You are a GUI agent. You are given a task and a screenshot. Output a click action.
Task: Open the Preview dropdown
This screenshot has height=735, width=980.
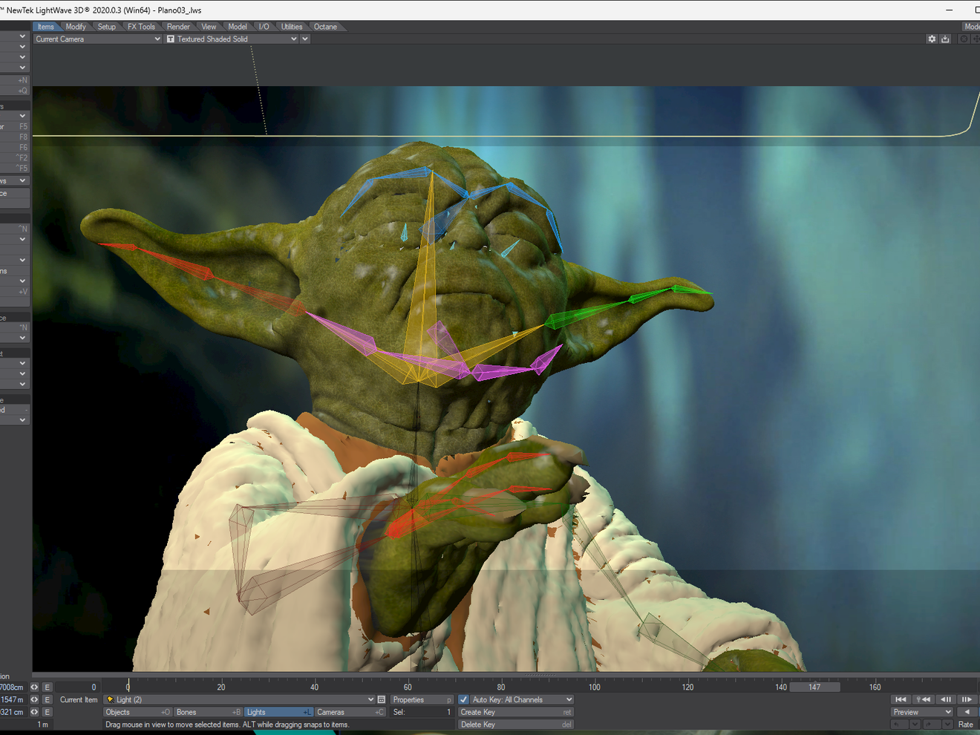click(921, 712)
